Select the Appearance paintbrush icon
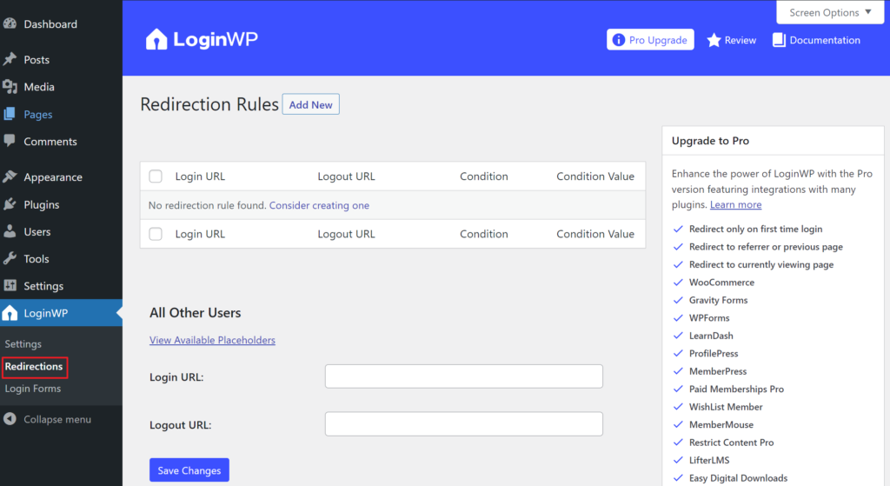The width and height of the screenshot is (890, 486). pyautogui.click(x=10, y=176)
